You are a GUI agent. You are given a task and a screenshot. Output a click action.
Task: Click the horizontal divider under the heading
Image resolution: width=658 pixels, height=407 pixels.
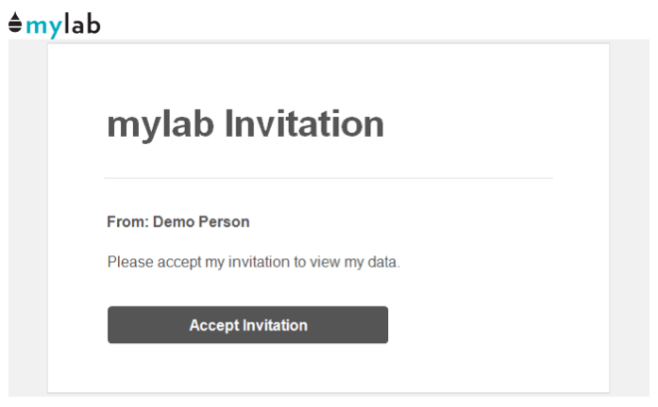[328, 178]
